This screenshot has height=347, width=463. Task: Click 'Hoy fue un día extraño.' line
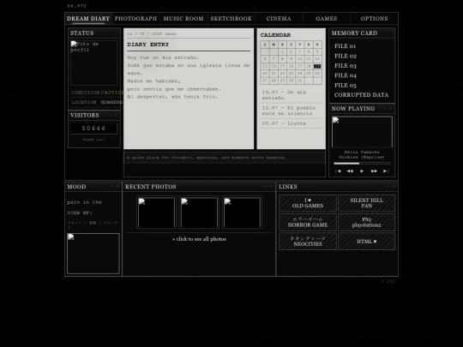[163, 57]
